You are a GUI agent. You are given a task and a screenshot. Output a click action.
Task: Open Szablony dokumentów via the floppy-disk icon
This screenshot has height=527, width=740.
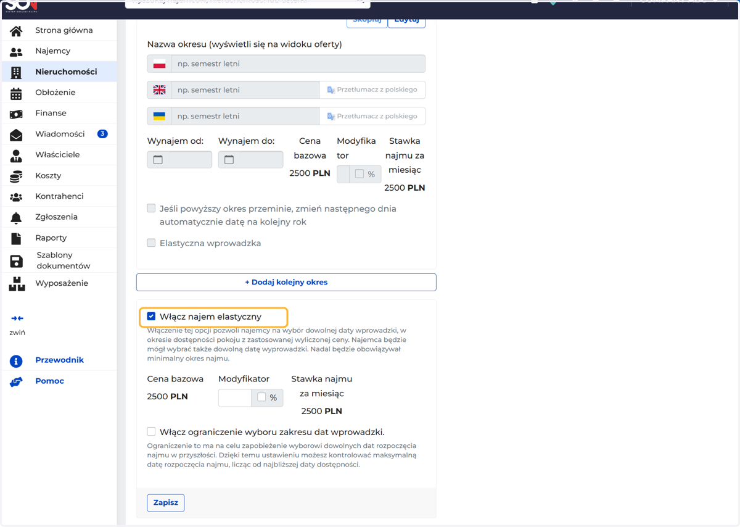point(16,261)
